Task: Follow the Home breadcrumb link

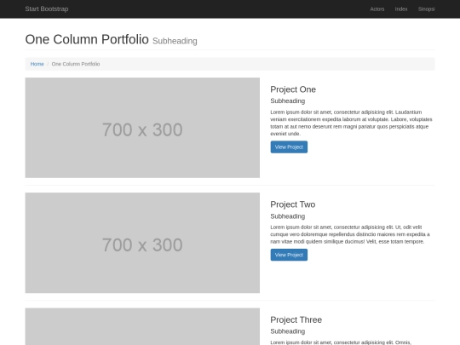Action: click(x=37, y=64)
